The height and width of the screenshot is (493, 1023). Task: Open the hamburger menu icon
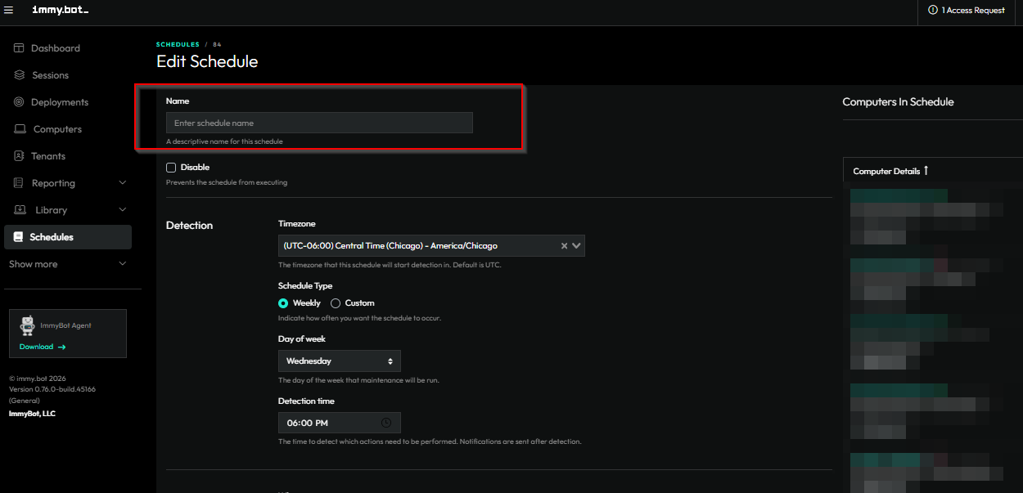click(x=9, y=10)
